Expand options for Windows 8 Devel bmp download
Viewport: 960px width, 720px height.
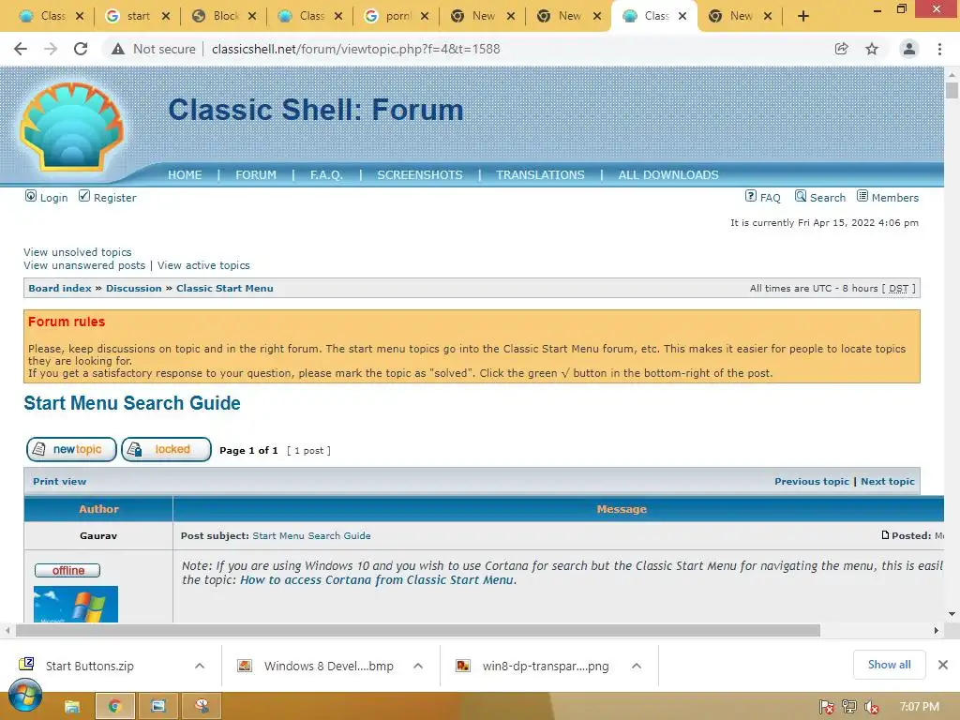click(x=418, y=666)
